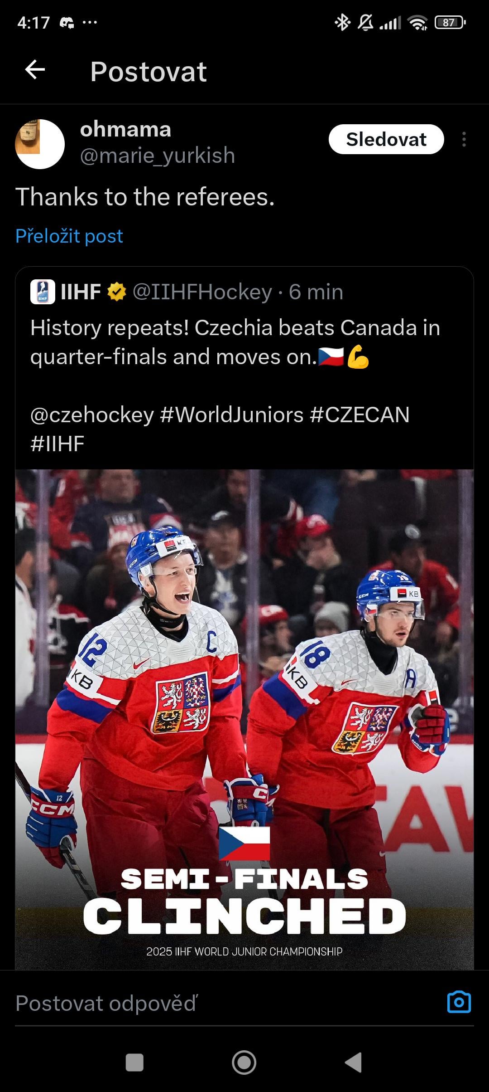This screenshot has width=489, height=1092.
Task: Tap the Android back triangle button
Action: coord(354,1062)
